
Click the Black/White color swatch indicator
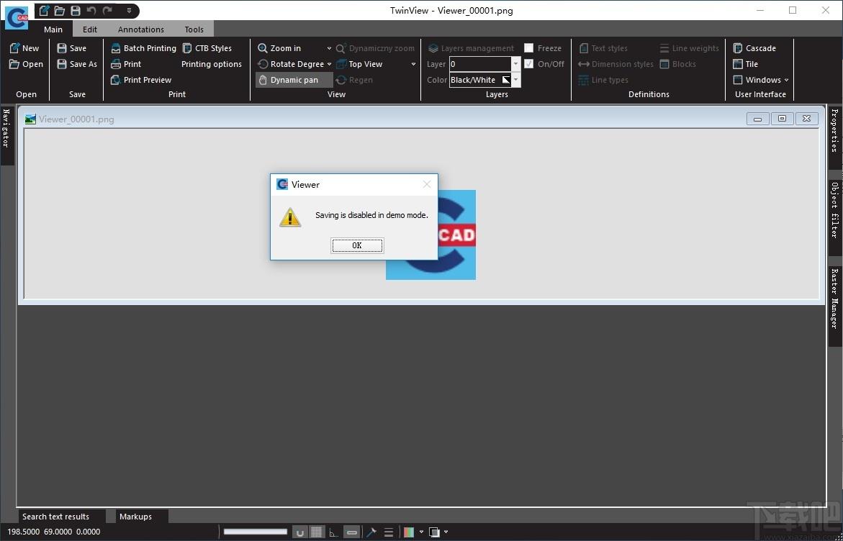point(506,80)
